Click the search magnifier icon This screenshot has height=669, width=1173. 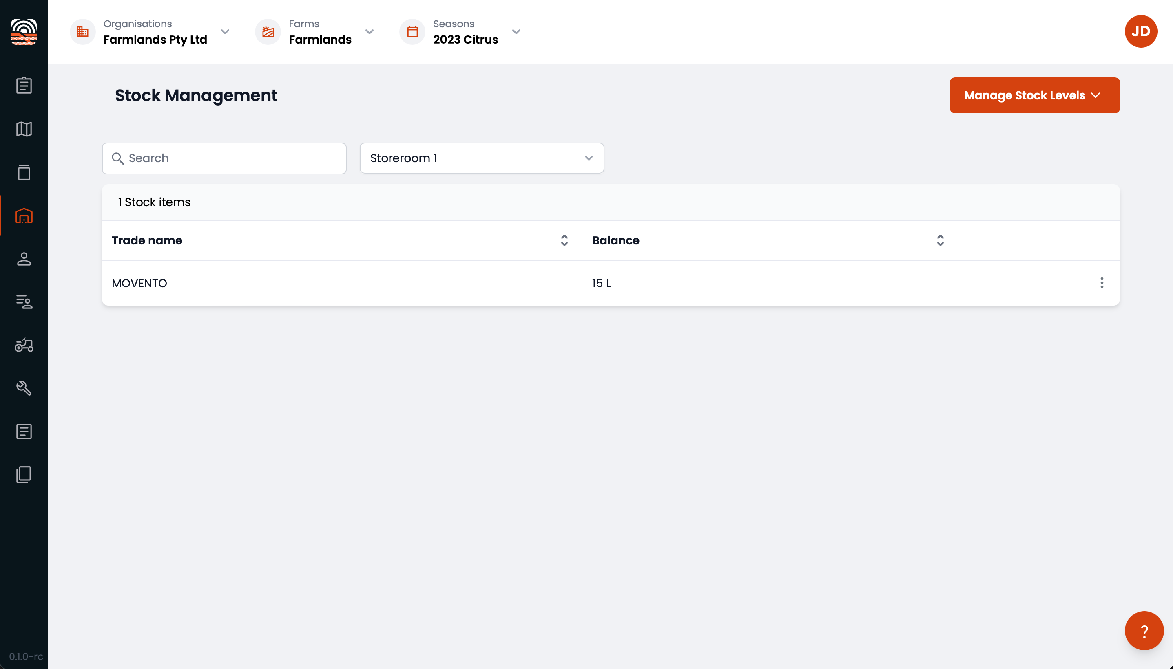[x=118, y=158]
